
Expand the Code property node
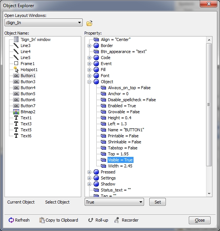pyautogui.click(x=89, y=58)
